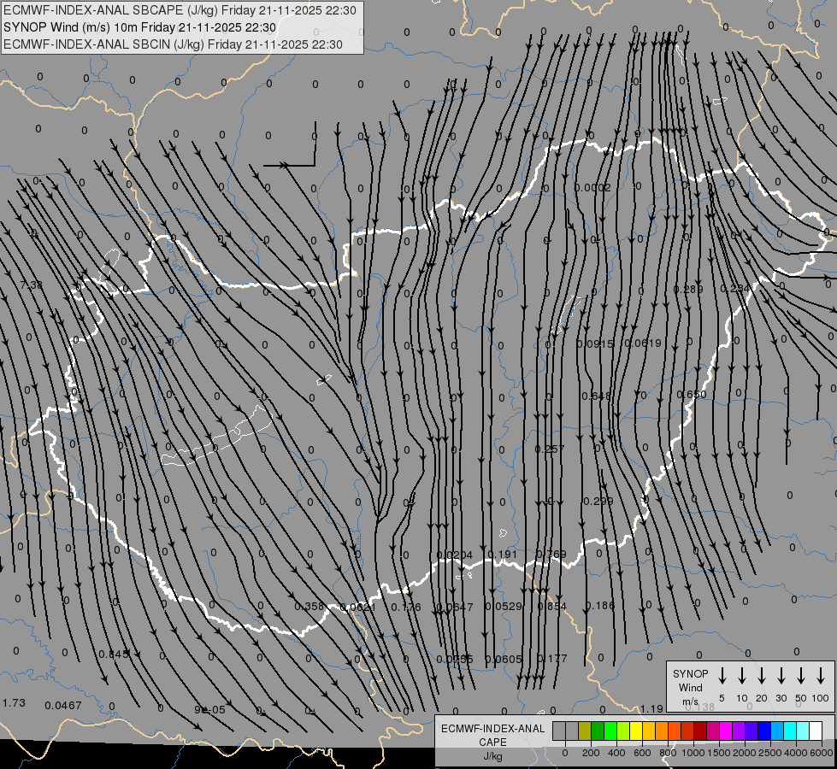This screenshot has width=837, height=769.
Task: Pick the bright green CAPE legend swatch
Action: pyautogui.click(x=610, y=731)
